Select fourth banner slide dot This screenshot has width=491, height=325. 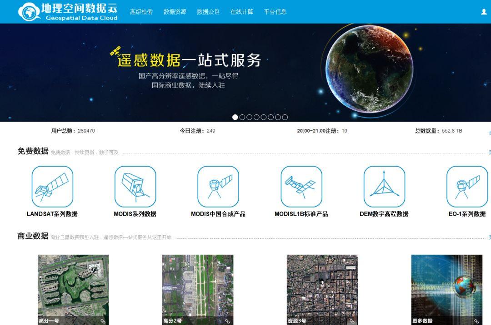pos(256,117)
